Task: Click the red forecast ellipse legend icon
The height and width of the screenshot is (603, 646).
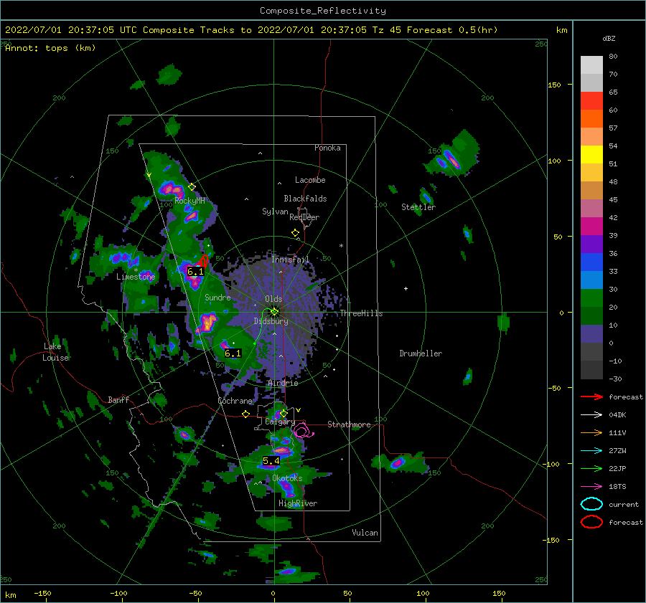Action: pyautogui.click(x=591, y=522)
